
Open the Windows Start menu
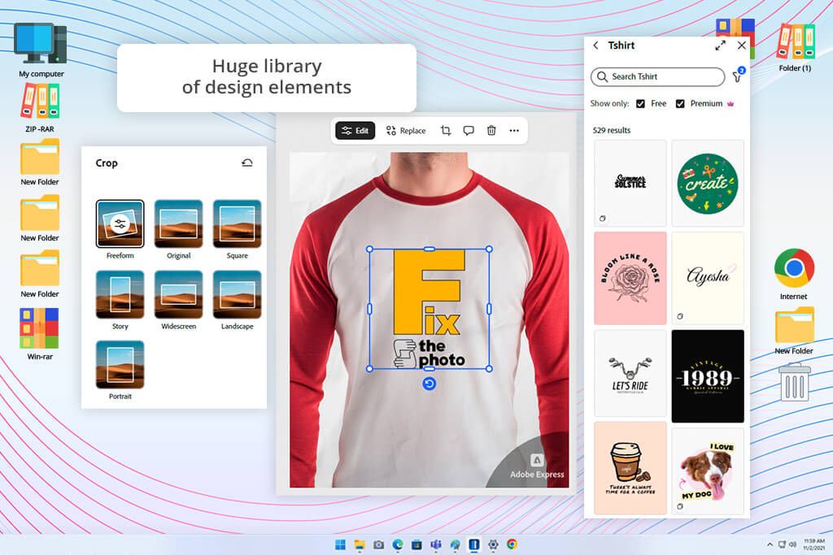(341, 544)
